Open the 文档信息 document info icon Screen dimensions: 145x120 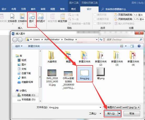pyautogui.click(x=12, y=18)
